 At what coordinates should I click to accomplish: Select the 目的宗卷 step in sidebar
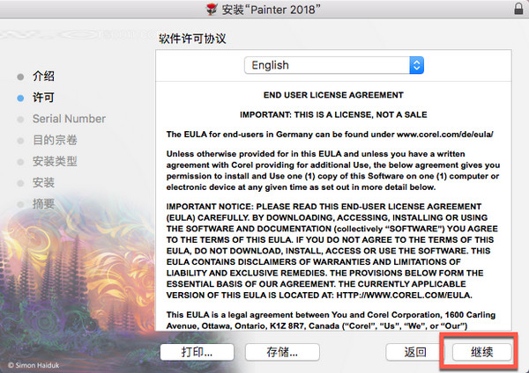pyautogui.click(x=55, y=140)
